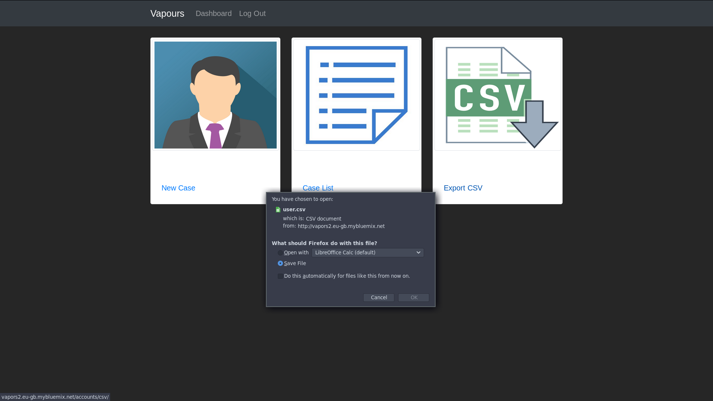Enable Do this automatically checkbox

(280, 276)
